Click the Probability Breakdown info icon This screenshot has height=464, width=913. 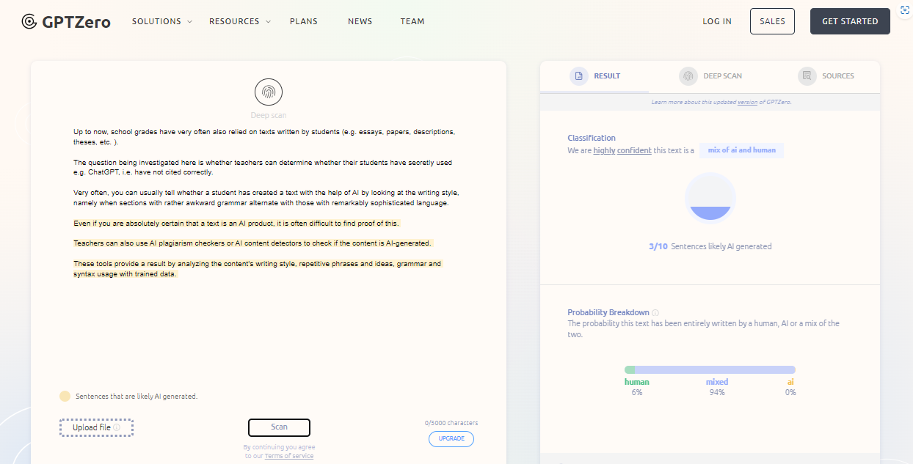(x=655, y=312)
